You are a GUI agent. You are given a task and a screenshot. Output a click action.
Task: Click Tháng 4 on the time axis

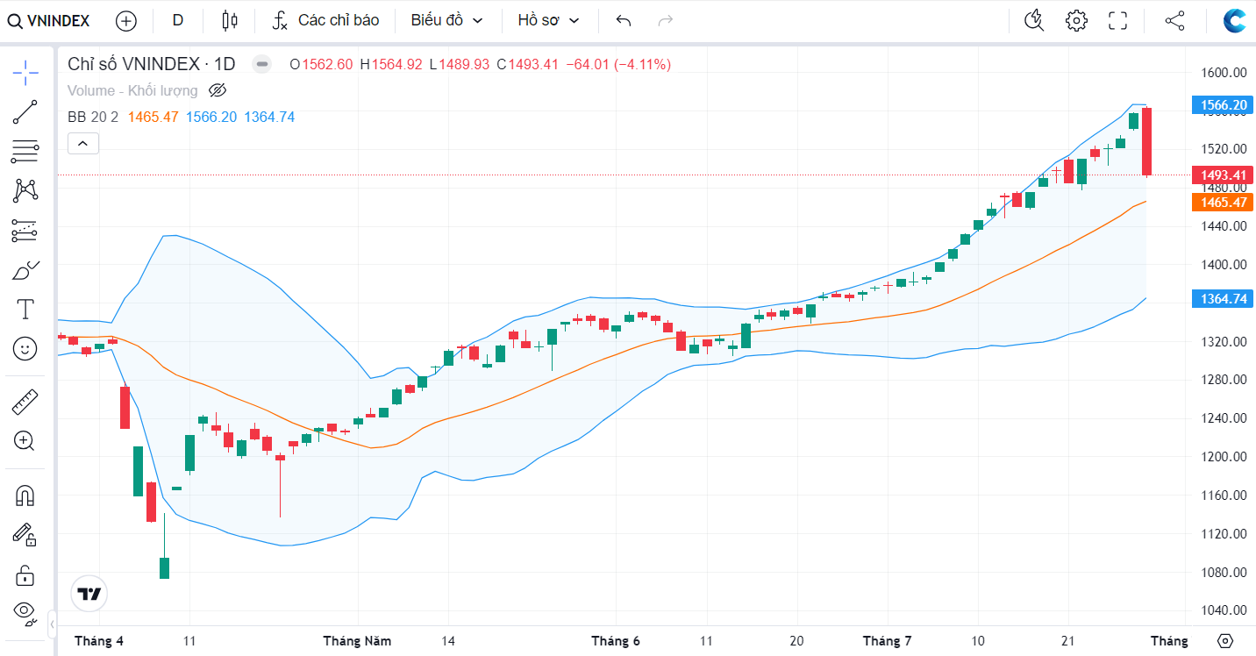[99, 641]
